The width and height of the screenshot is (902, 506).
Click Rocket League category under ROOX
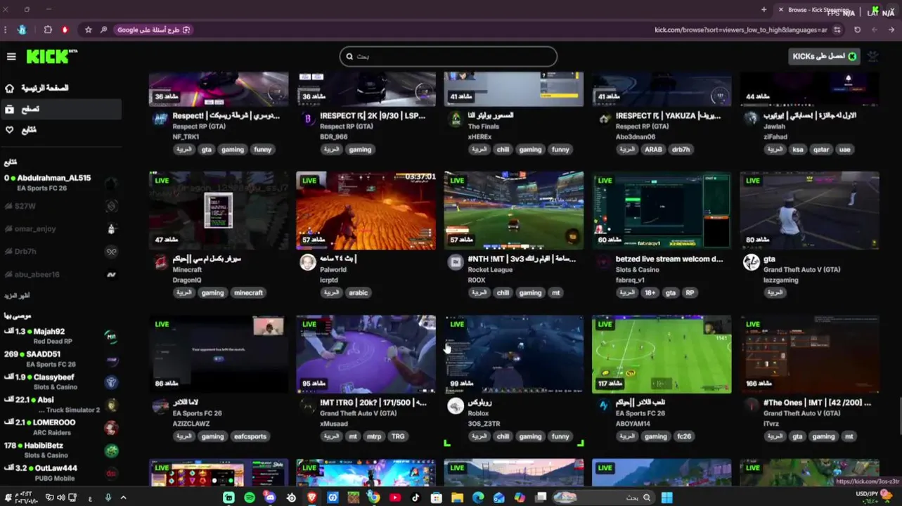(x=490, y=270)
